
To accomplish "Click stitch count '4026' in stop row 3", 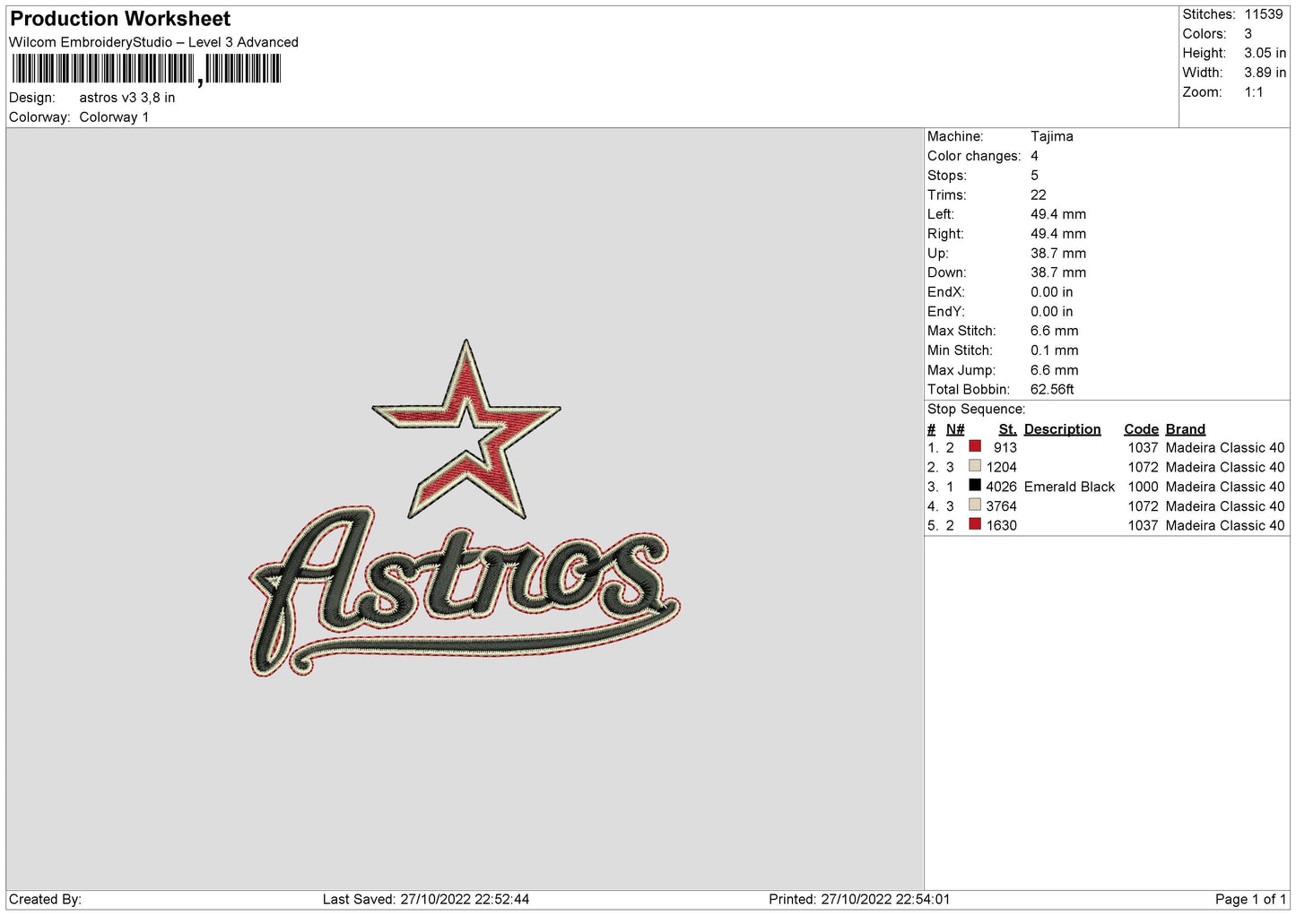I will [1002, 488].
